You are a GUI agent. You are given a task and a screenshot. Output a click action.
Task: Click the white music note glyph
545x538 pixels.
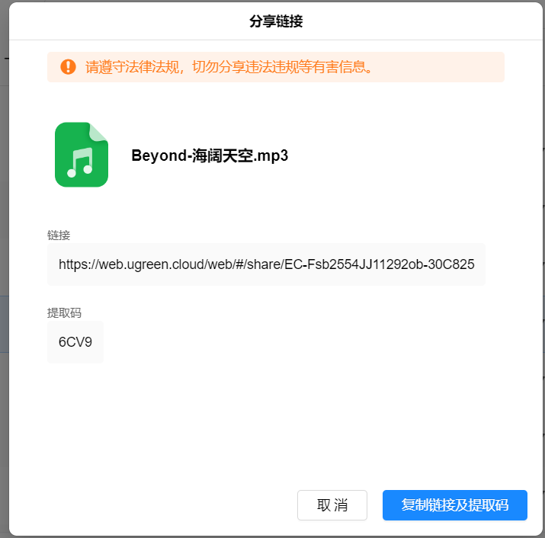(80, 162)
